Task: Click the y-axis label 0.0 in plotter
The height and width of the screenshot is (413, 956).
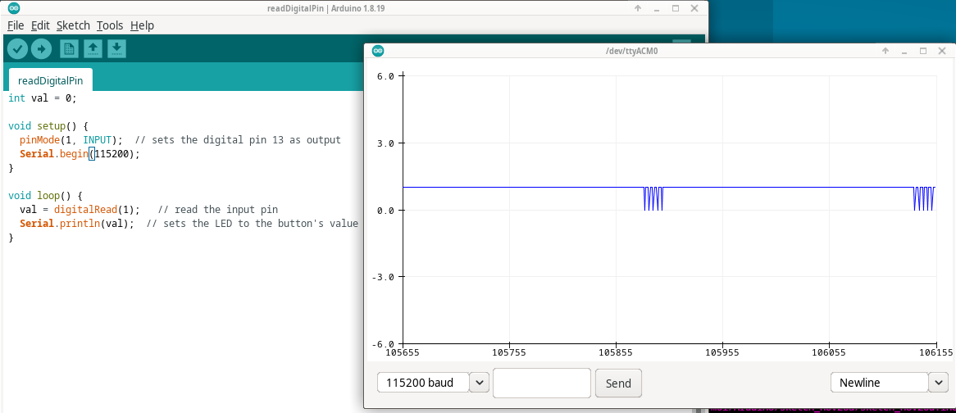Action: (386, 210)
